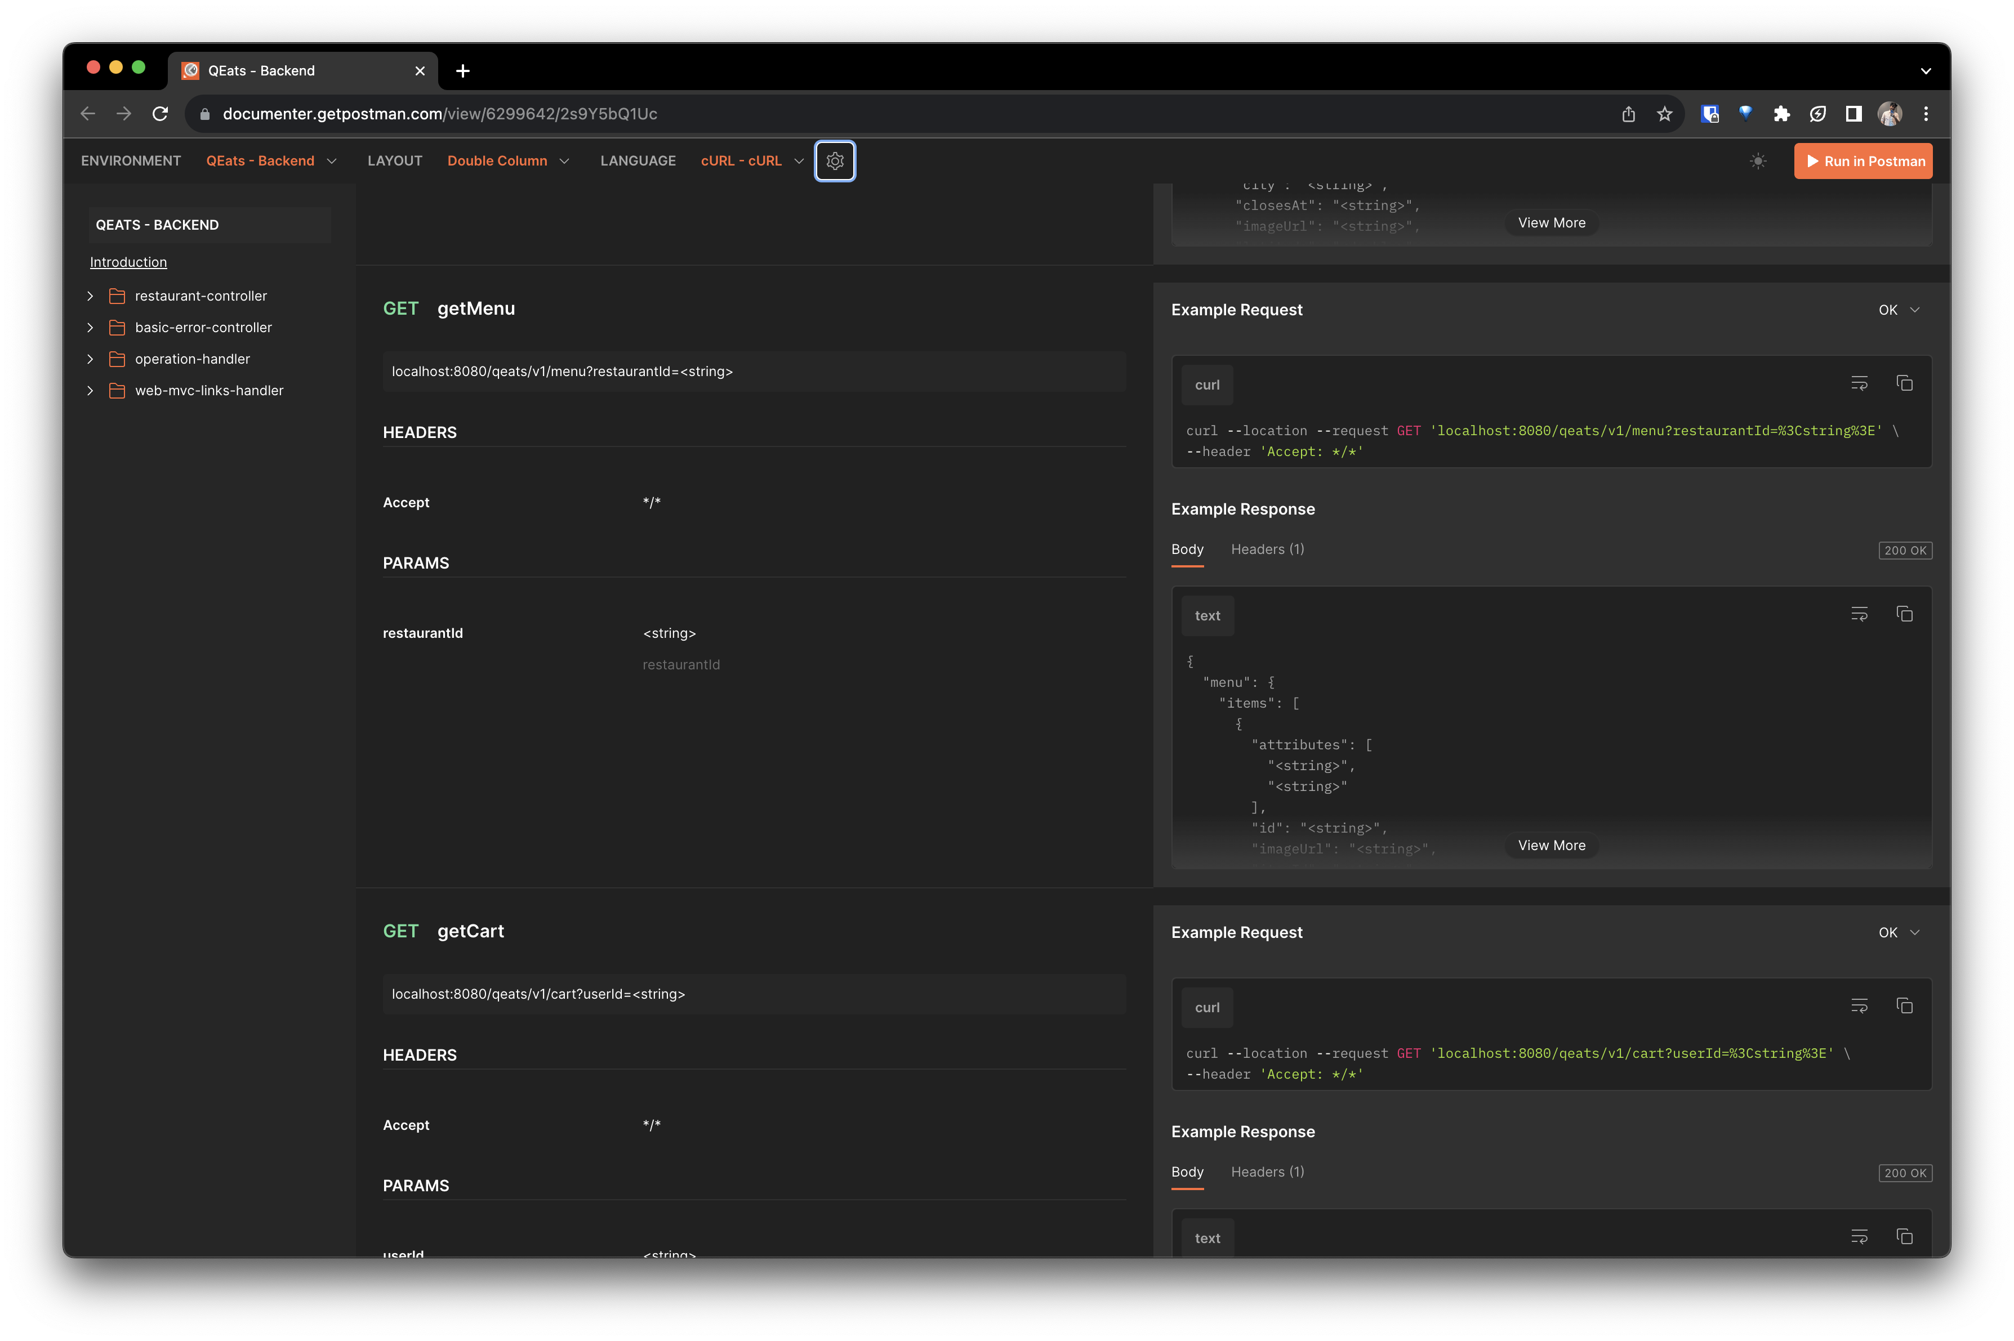Image resolution: width=2014 pixels, height=1341 pixels.
Task: Click the 200 OK badge for getMenu
Action: tap(1905, 551)
